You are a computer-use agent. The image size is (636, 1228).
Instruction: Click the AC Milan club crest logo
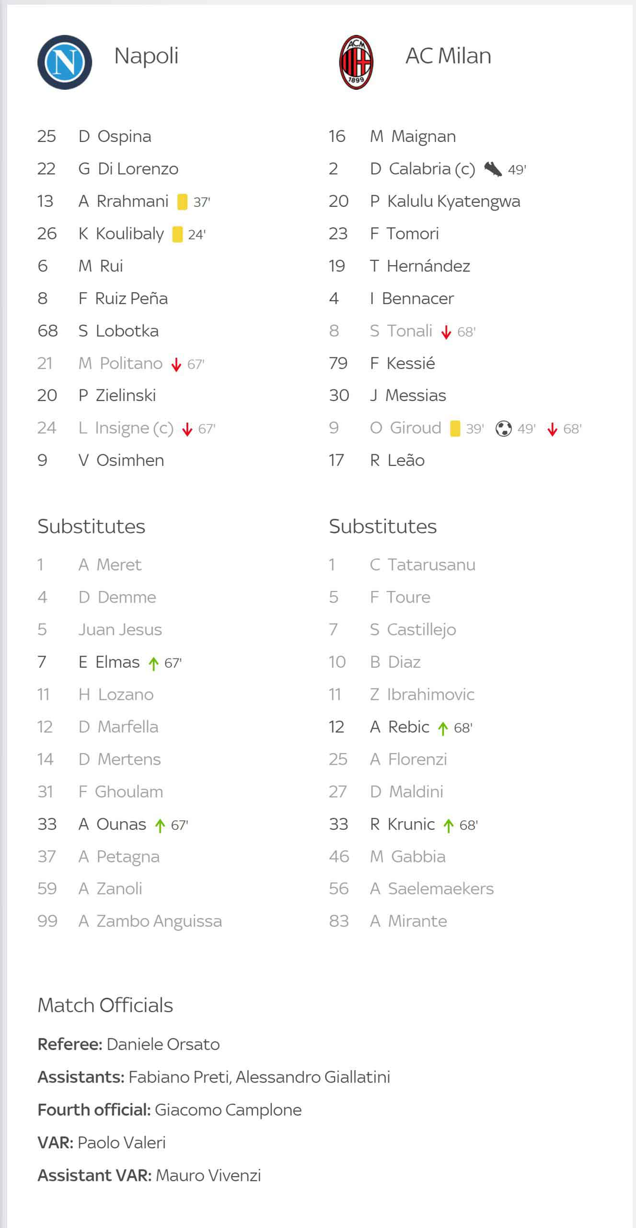[356, 62]
